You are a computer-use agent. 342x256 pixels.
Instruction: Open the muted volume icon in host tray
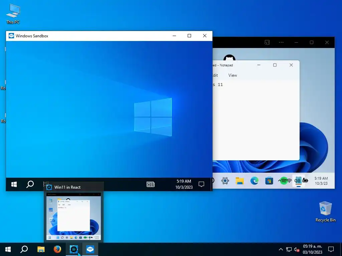click(x=297, y=249)
